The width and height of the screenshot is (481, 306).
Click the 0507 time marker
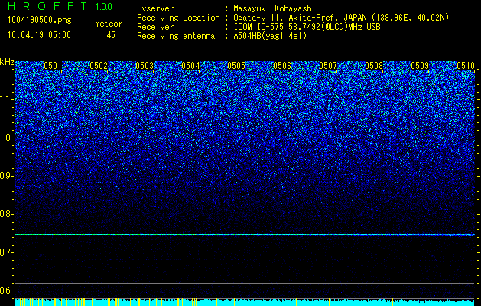pyautogui.click(x=328, y=66)
